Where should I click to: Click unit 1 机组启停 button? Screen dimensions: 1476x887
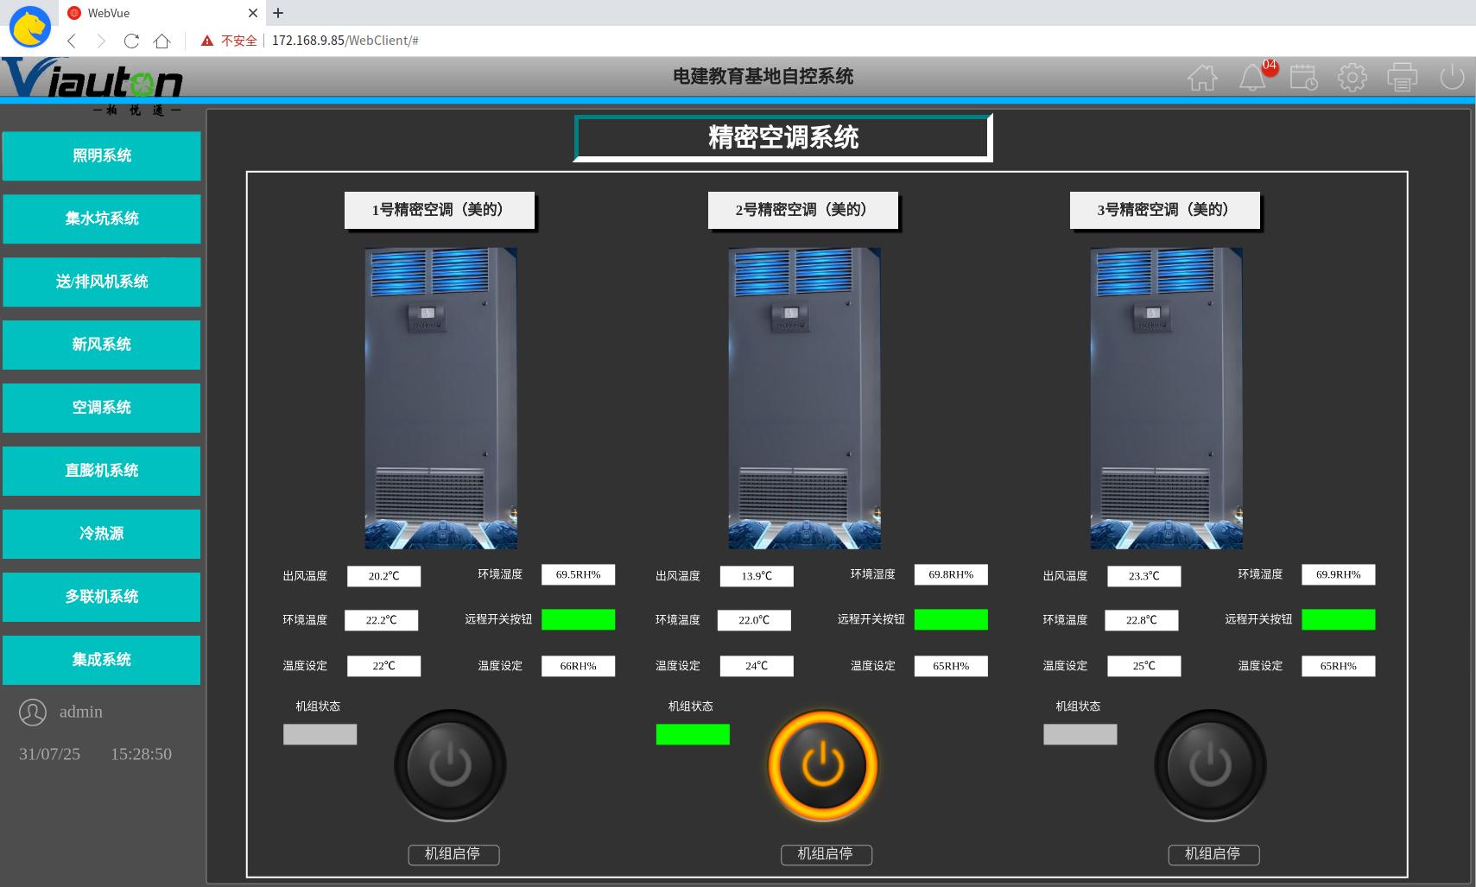click(453, 854)
